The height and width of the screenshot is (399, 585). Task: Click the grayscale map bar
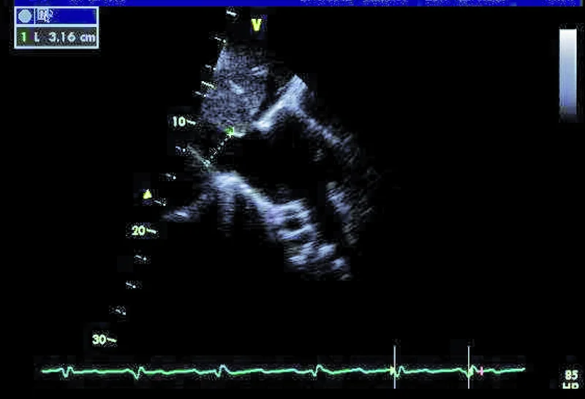click(568, 72)
